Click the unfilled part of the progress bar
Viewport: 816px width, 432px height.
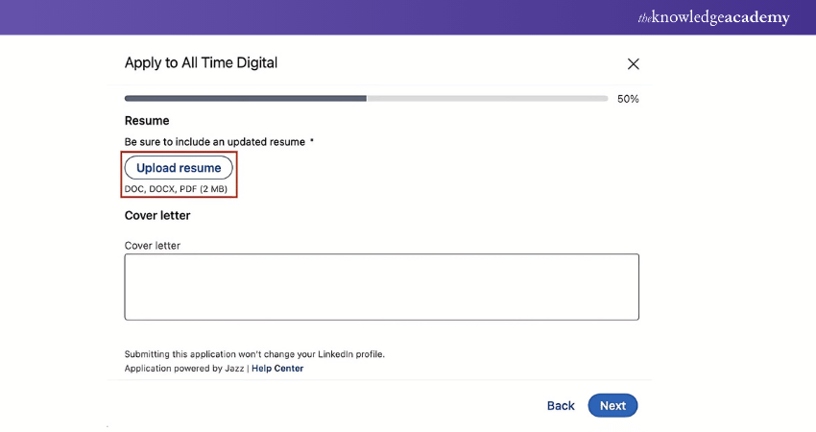tap(487, 98)
